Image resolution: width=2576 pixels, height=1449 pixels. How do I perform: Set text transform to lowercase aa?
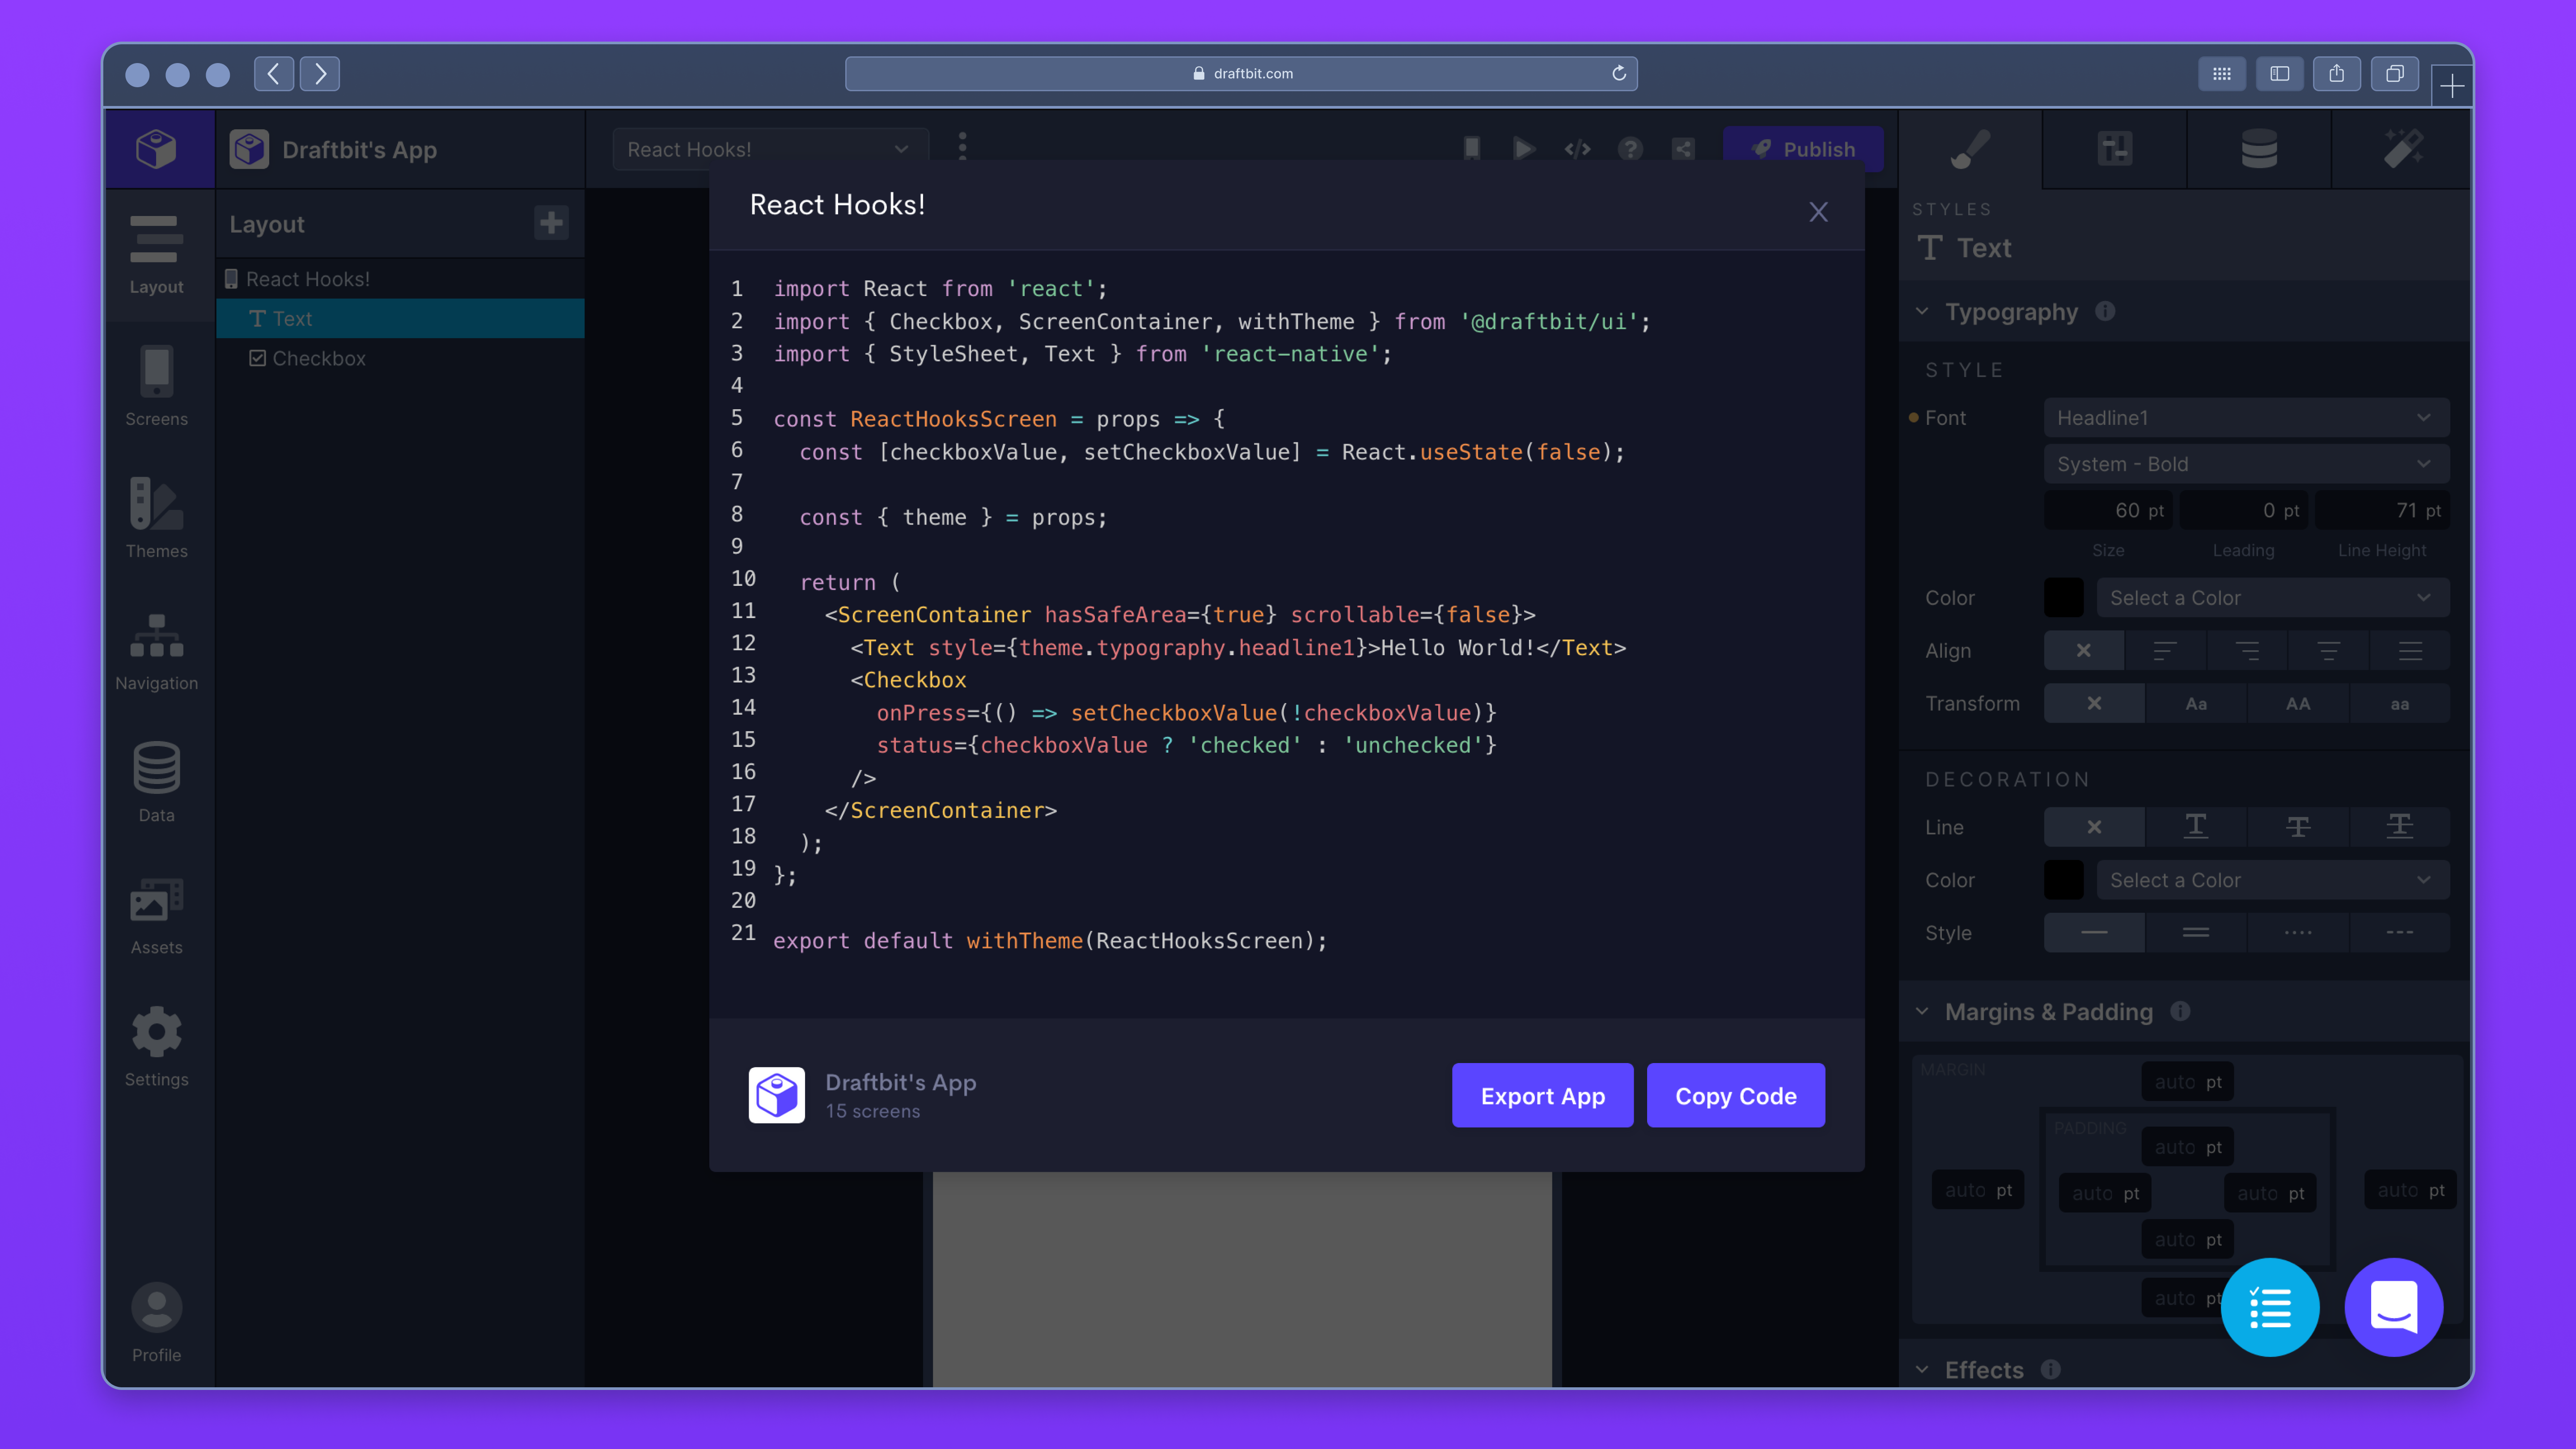click(x=2400, y=703)
